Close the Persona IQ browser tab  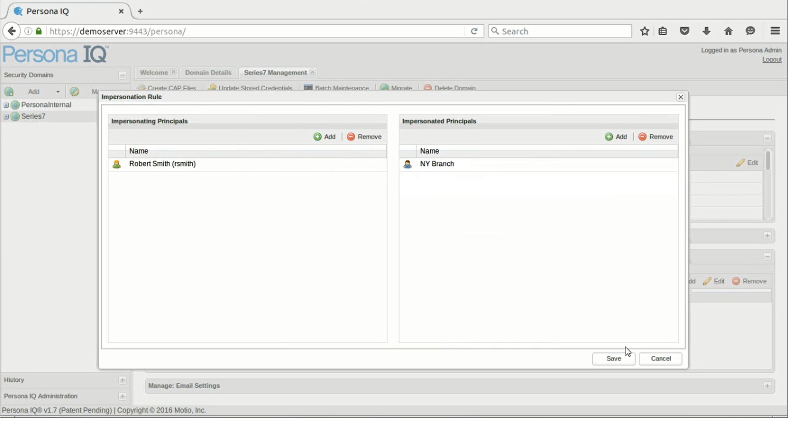pyautogui.click(x=121, y=11)
